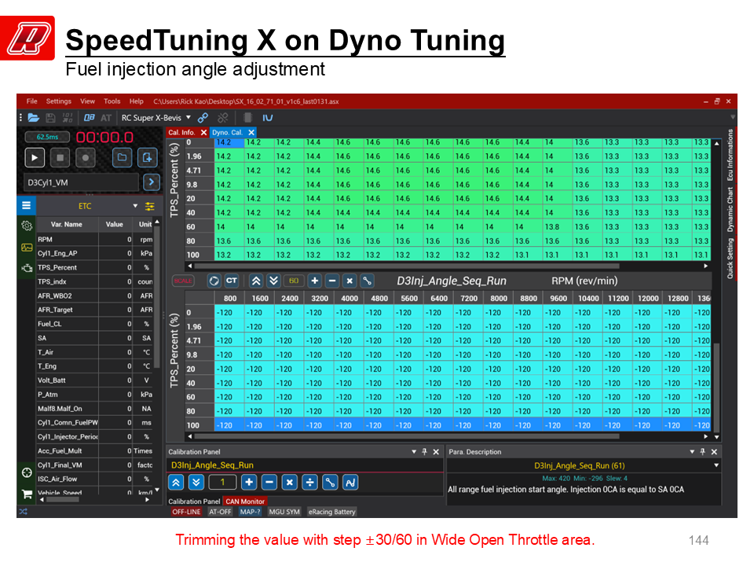This screenshot has height=566, width=754.
Task: Click plus button beside the 60 field
Action: [x=314, y=281]
